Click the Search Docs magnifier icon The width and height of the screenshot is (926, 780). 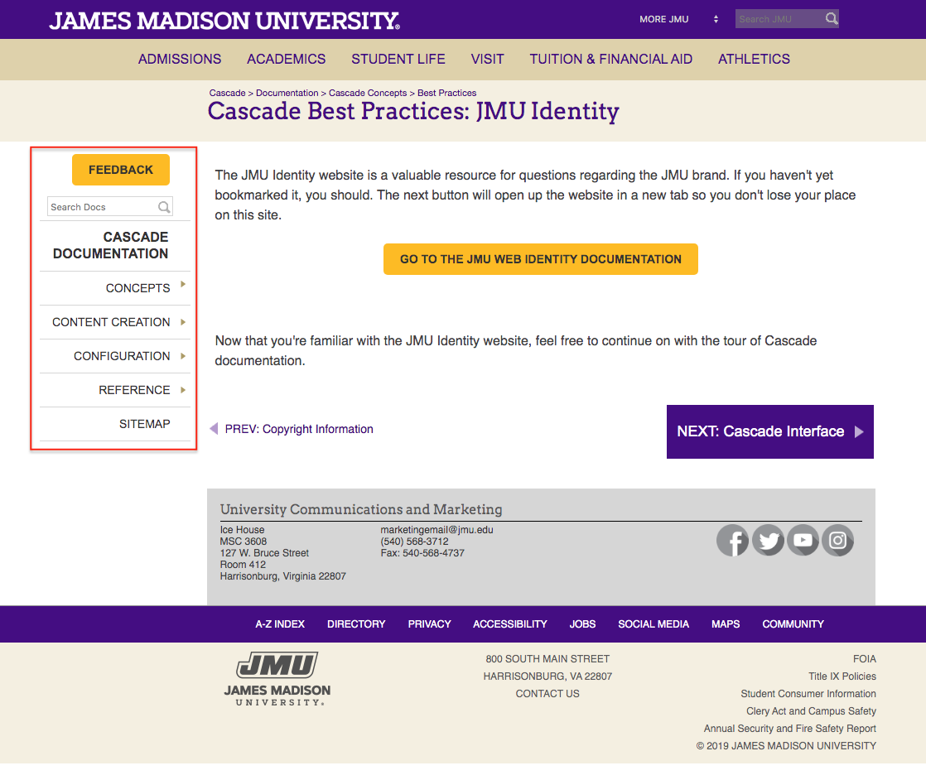164,207
